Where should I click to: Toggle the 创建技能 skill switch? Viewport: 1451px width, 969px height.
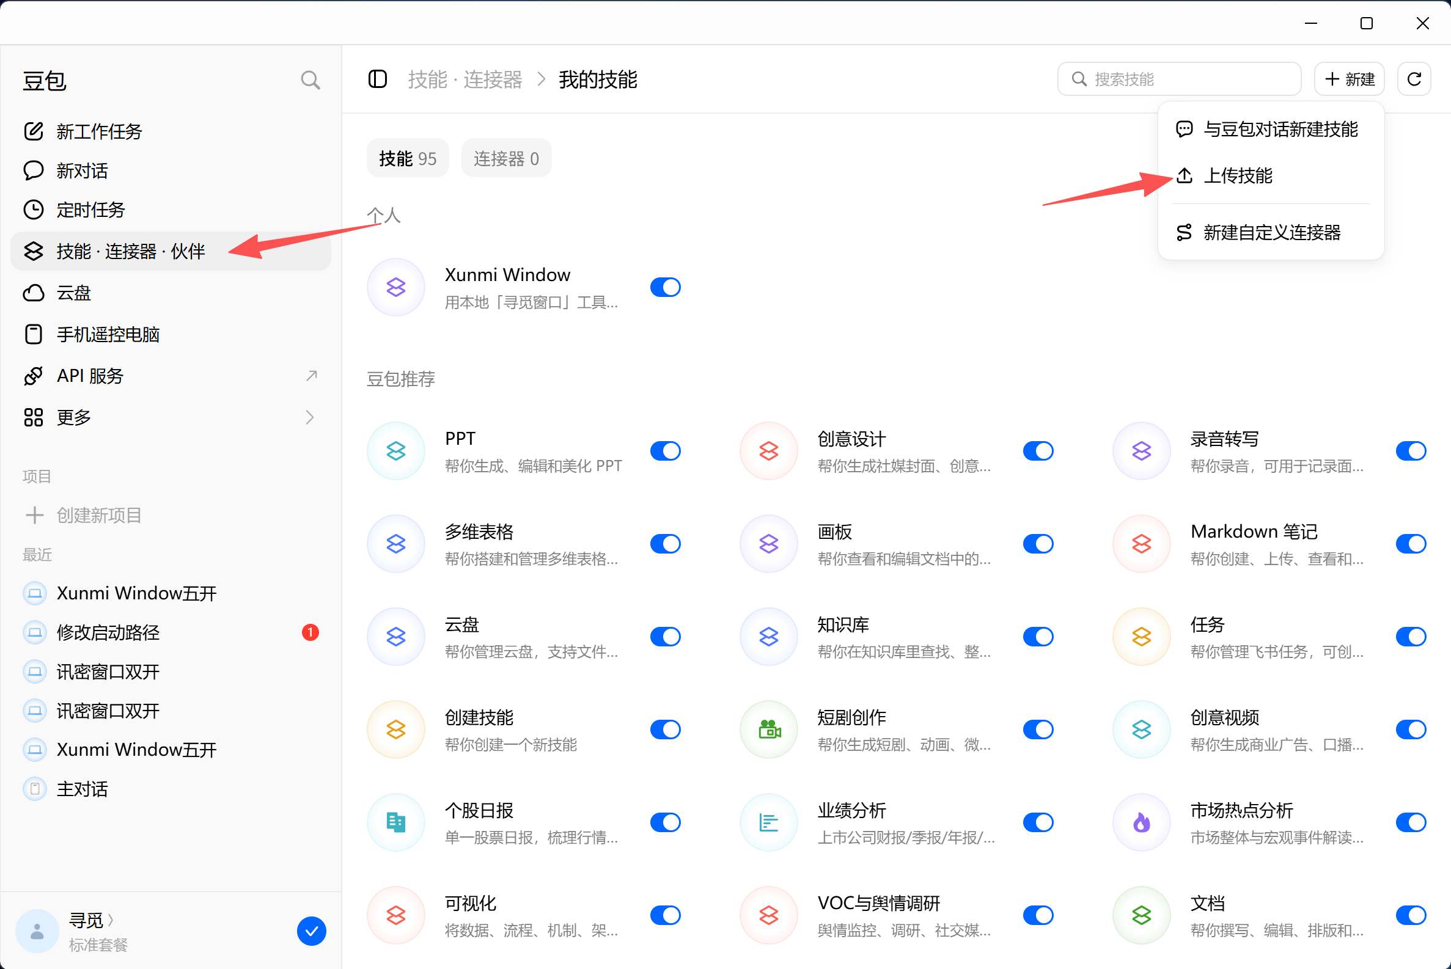pyautogui.click(x=665, y=730)
